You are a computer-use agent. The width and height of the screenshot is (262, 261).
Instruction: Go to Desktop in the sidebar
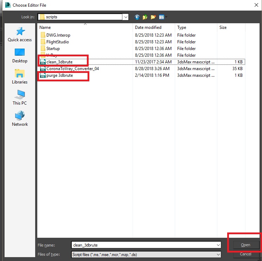click(x=20, y=56)
